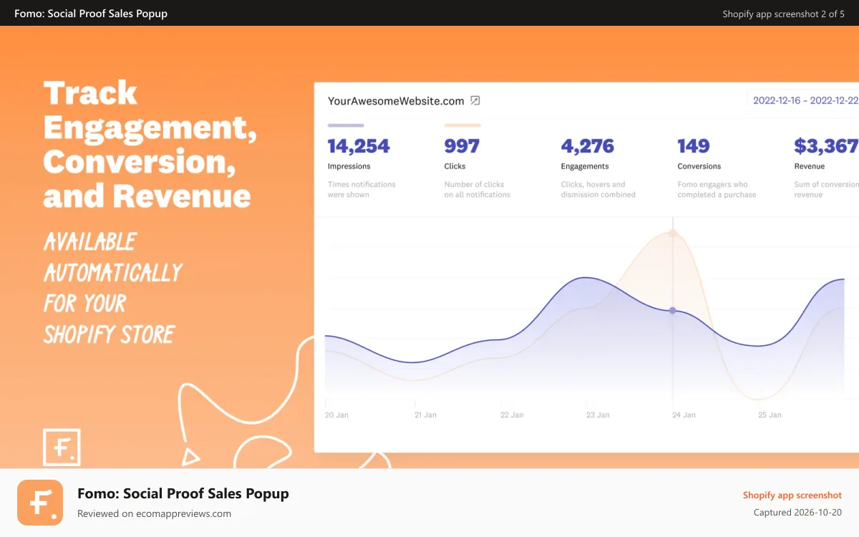Click the Fomo app logo in the footer
This screenshot has height=537, width=859.
pos(40,503)
